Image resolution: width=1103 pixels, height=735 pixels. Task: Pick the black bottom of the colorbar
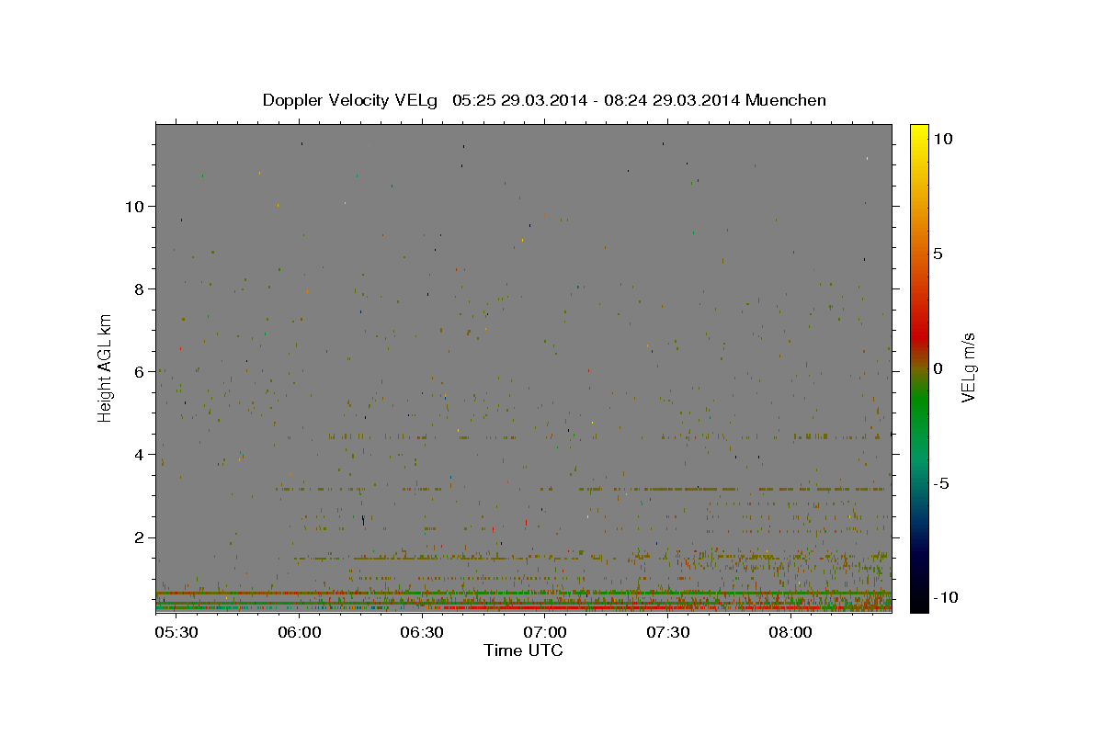(x=918, y=602)
